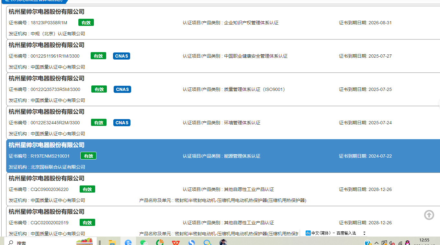Click the taskbar clock showing 12:55
The image size is (440, 245).
(x=424, y=240)
